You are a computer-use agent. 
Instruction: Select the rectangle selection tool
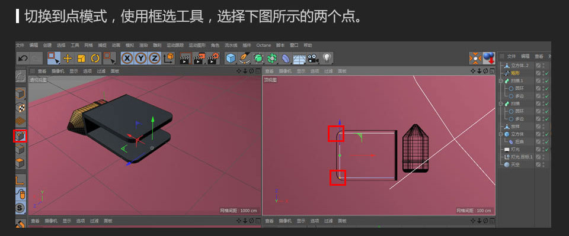(54, 58)
